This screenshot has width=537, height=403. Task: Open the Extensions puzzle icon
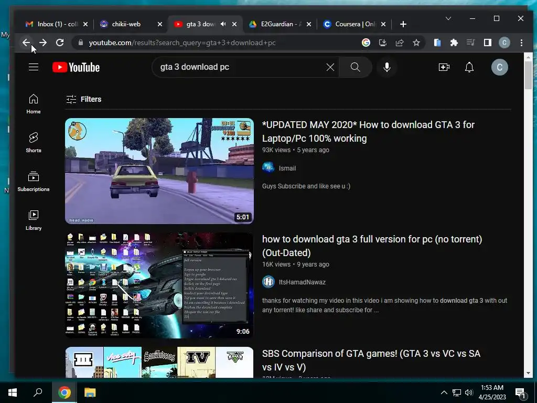tap(454, 43)
